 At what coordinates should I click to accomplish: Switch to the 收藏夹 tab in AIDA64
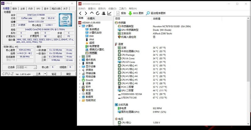pyautogui.click(x=91, y=18)
